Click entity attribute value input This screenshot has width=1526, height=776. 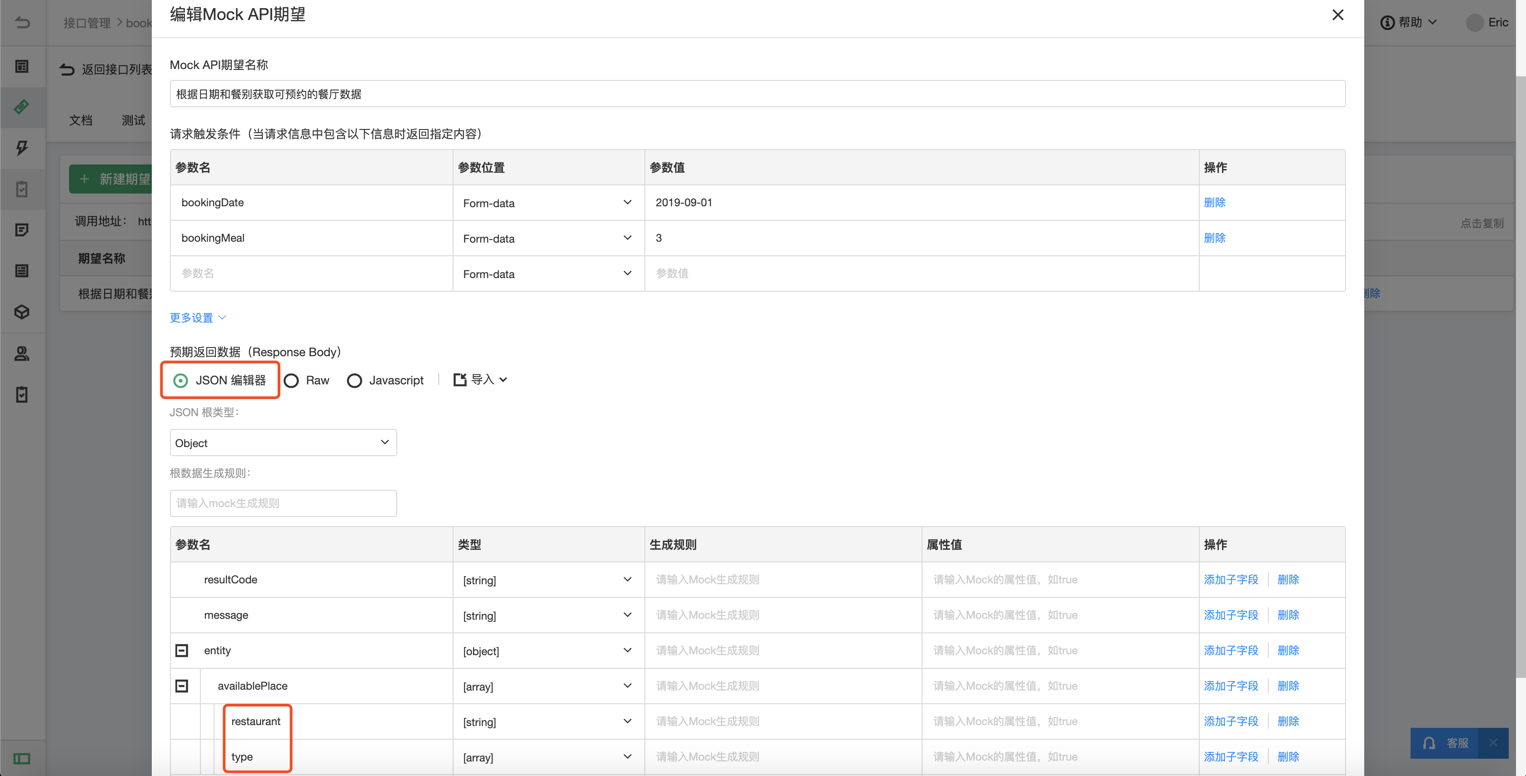coord(1060,651)
